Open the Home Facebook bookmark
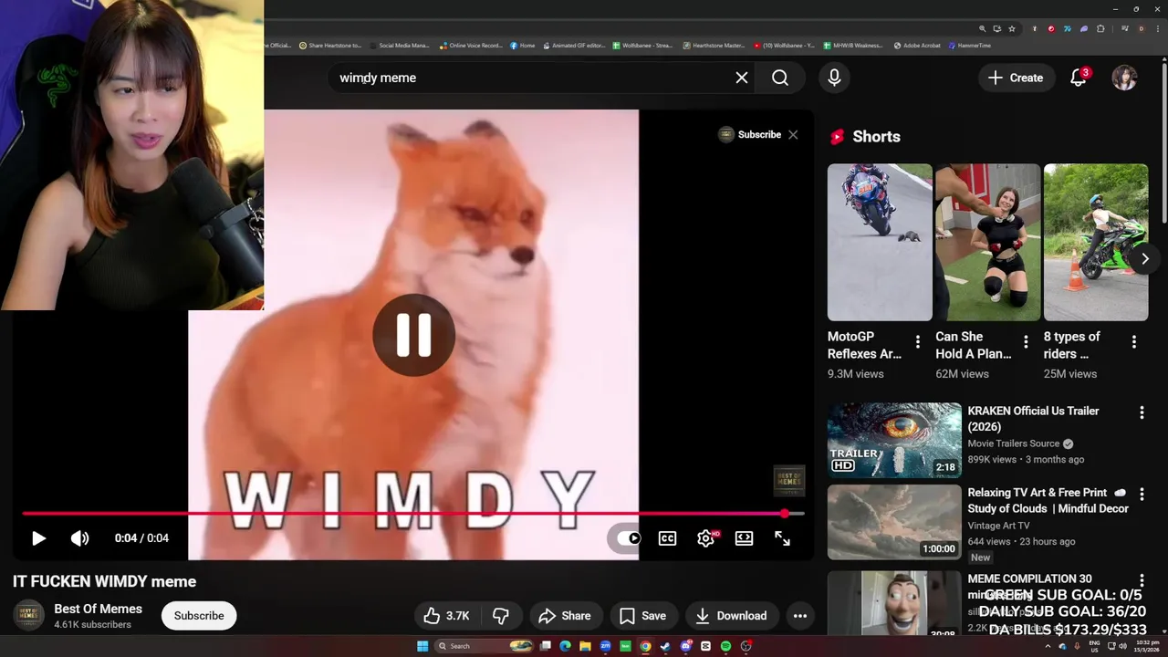Viewport: 1168px width, 657px height. [523, 45]
